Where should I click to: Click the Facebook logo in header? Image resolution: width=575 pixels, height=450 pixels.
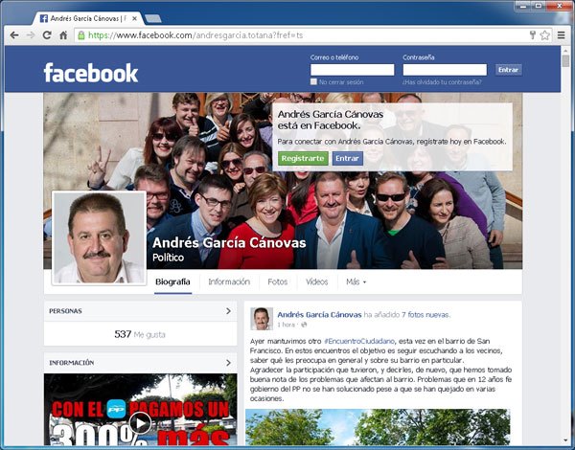[90, 73]
